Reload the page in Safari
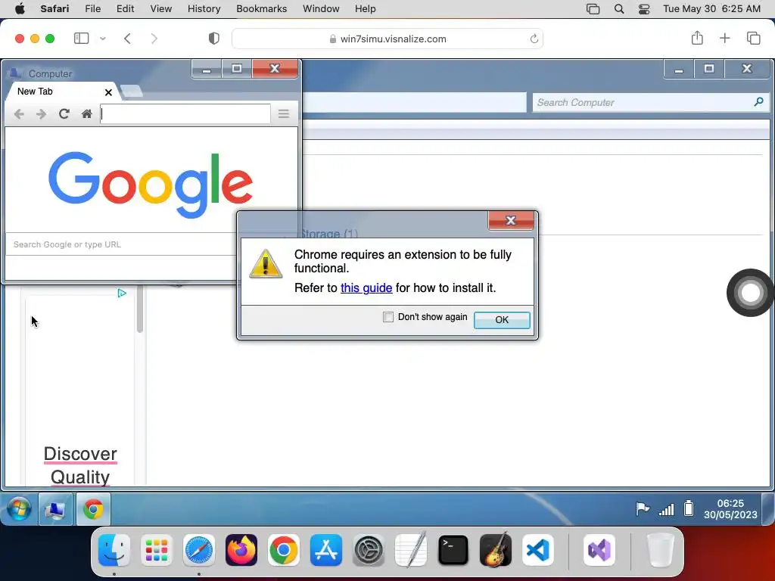The height and width of the screenshot is (581, 775). point(534,39)
